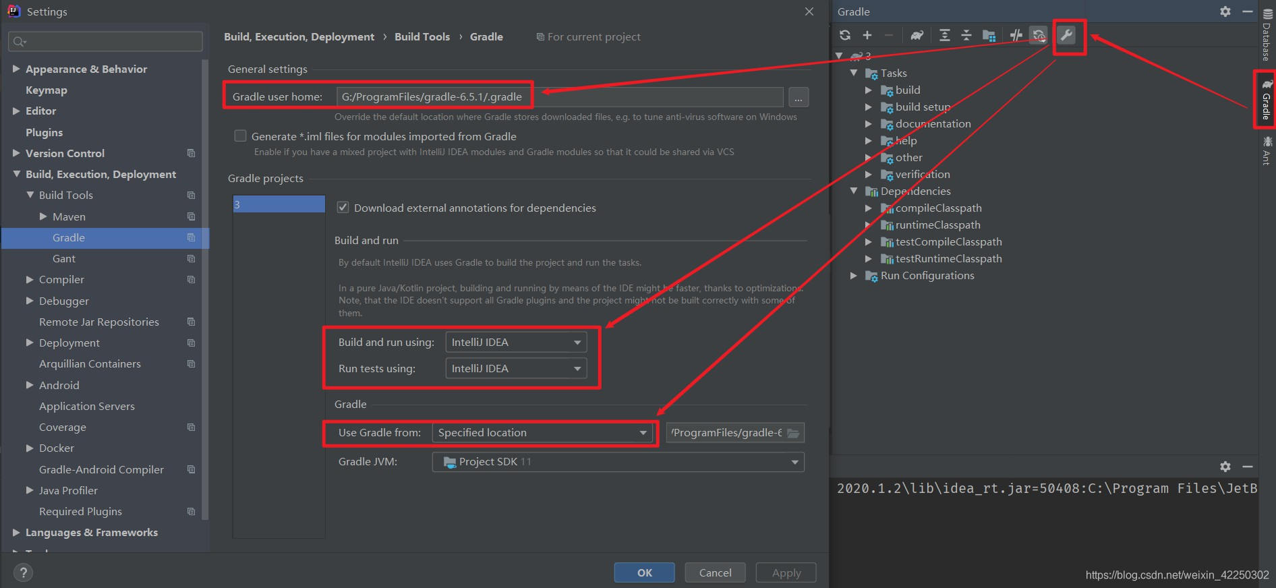
Task: Click the project-level icon beside Required Plugins
Action: (x=191, y=511)
